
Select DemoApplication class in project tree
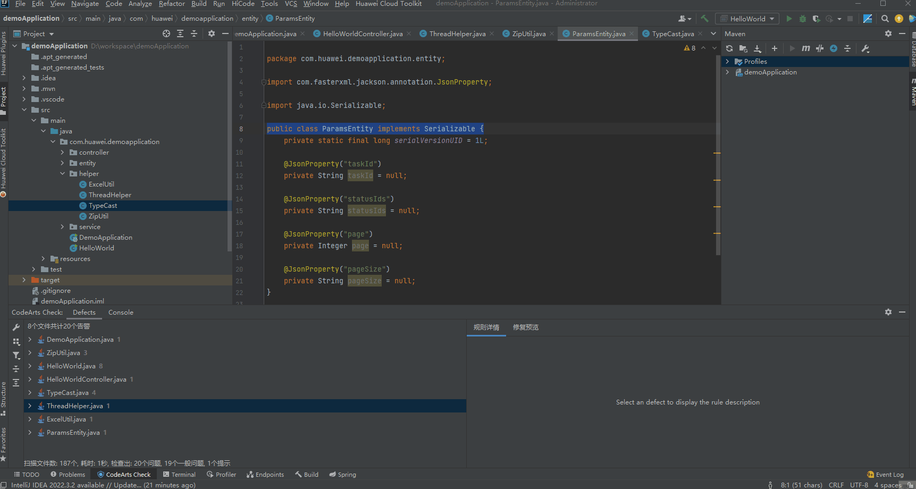tap(105, 238)
